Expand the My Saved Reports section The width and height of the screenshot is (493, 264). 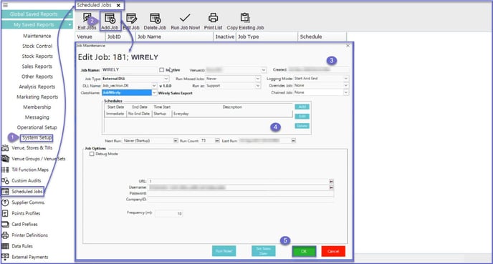[x=37, y=25]
